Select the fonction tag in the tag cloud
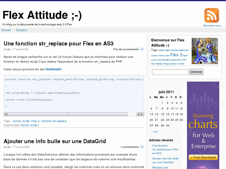The width and height of the screenshot is (226, 169). coord(174,50)
